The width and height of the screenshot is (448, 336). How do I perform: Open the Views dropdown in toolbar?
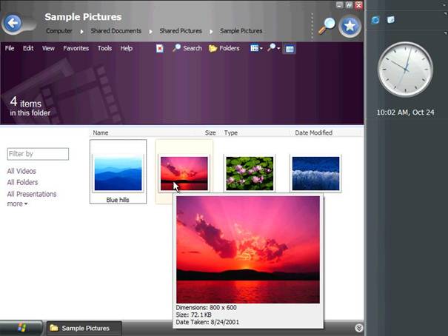coord(256,48)
